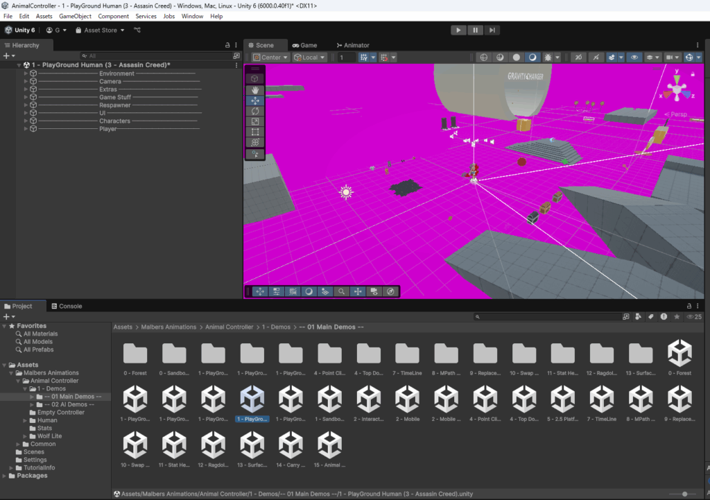
Task: Open the Asset Store
Action: pyautogui.click(x=100, y=30)
